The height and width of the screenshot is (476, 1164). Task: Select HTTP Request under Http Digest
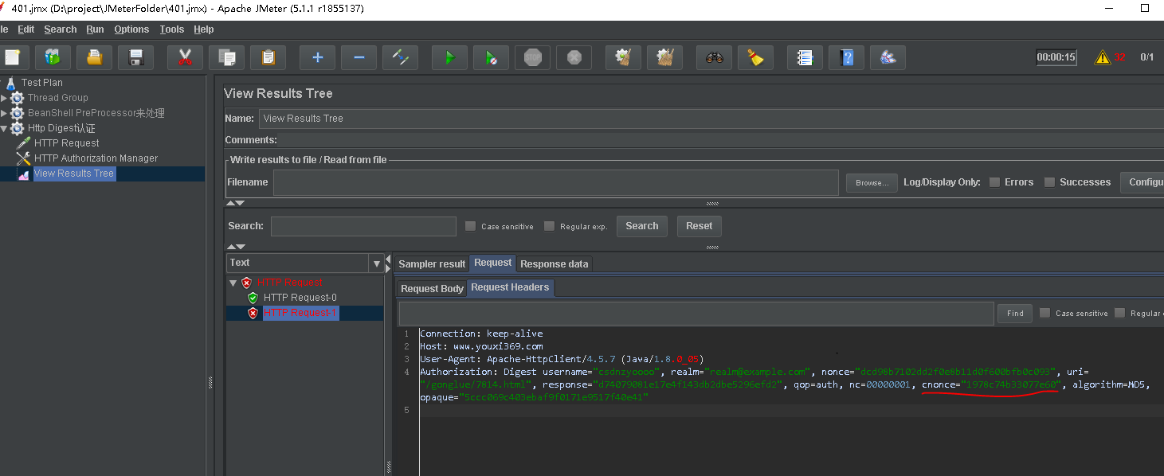tap(67, 143)
